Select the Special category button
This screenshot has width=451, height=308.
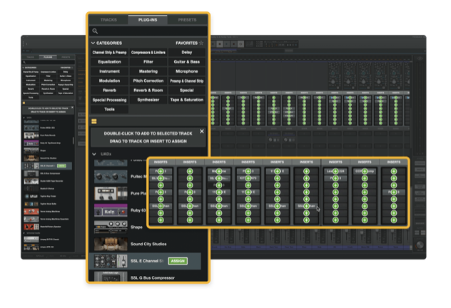pos(187,91)
